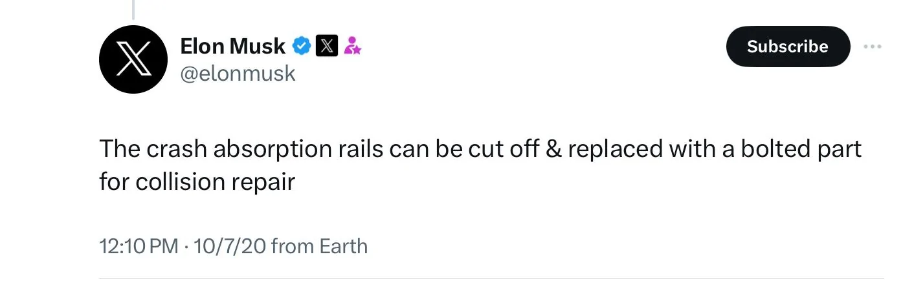
Task: Click the black X affiliation badge
Action: [x=327, y=46]
